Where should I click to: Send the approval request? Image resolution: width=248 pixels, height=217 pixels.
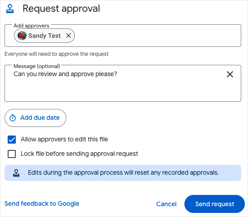(215, 204)
